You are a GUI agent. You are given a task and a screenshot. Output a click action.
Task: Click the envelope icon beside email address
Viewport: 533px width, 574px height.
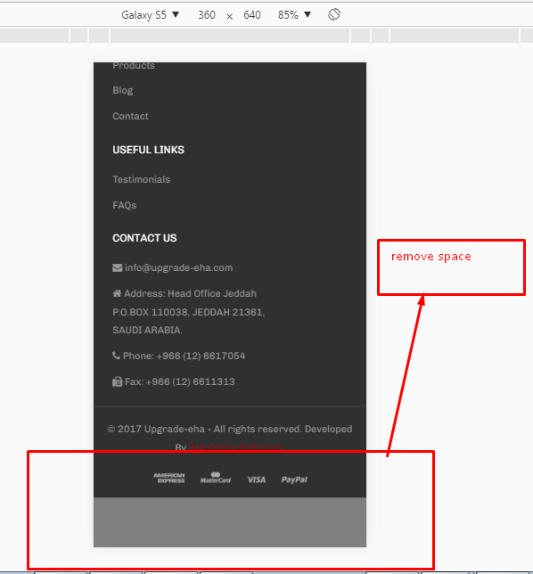tap(117, 268)
